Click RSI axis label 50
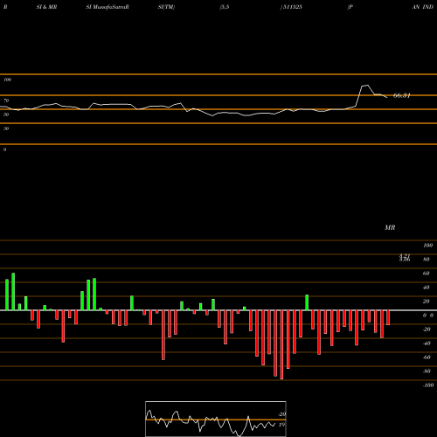 (6, 114)
